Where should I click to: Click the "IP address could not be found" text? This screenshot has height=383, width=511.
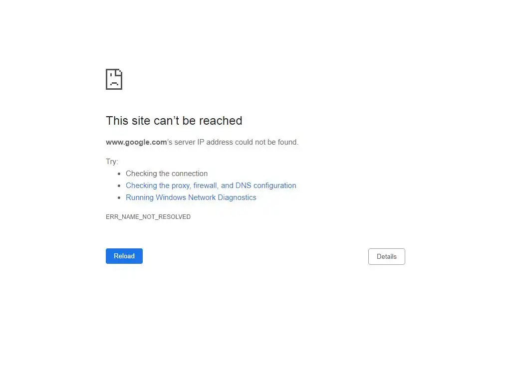[248, 142]
